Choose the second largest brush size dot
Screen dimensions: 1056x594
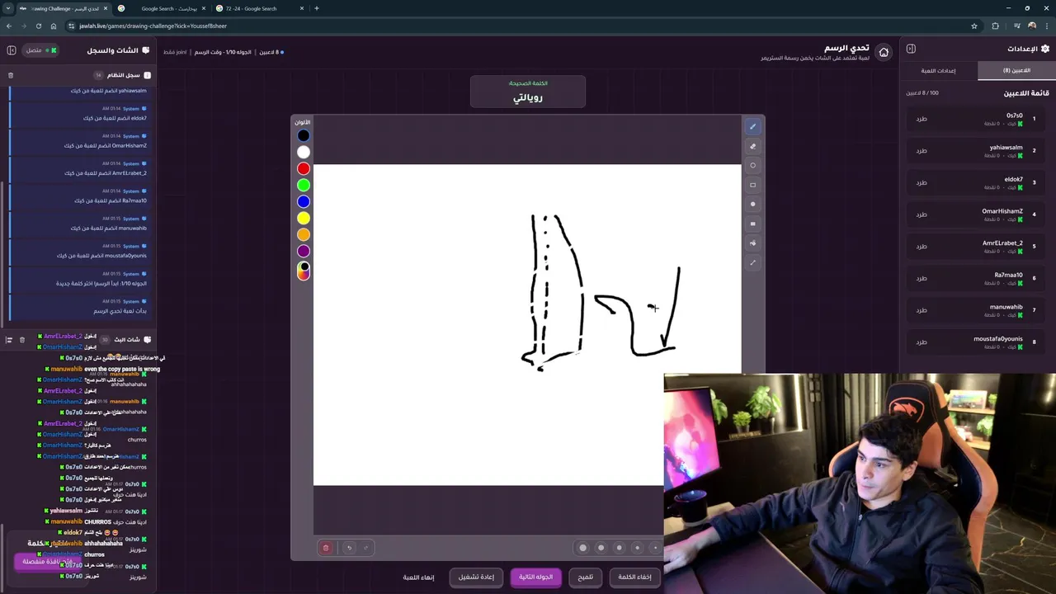(601, 548)
